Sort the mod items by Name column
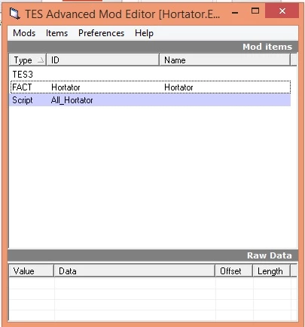Viewport: 305px width, 327px height. click(224, 60)
